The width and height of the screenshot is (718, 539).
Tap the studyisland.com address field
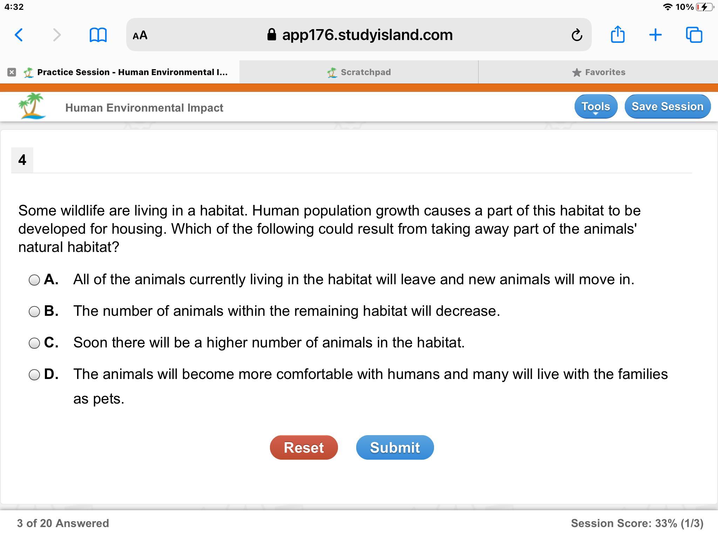[x=359, y=35]
